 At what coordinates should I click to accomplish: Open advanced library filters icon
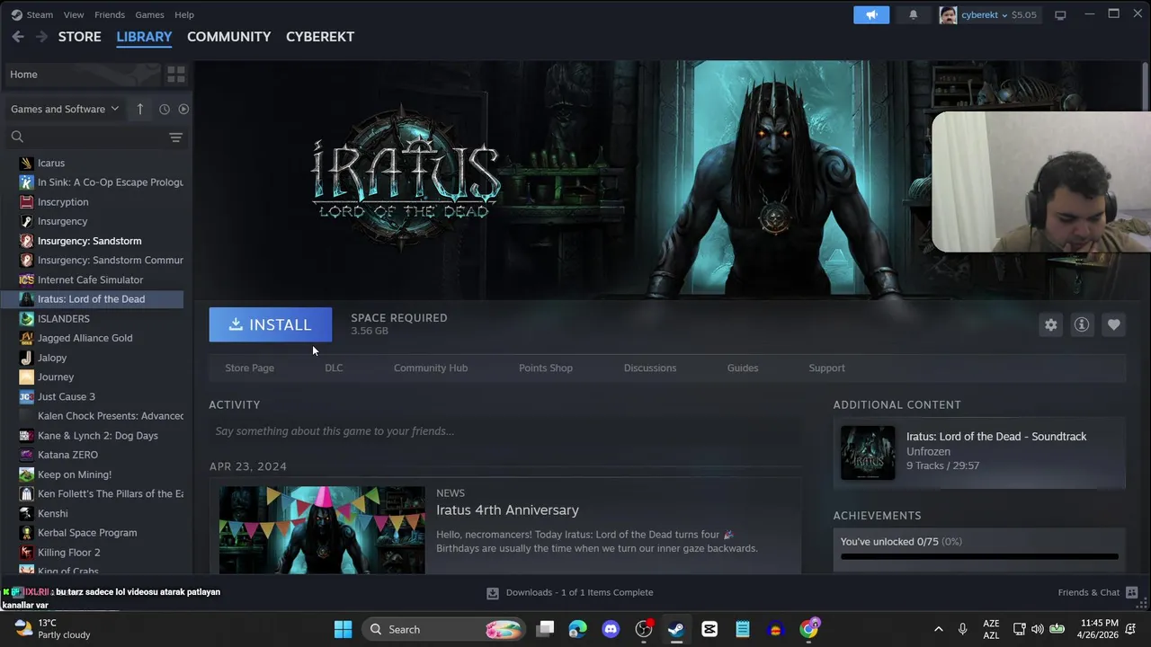point(175,137)
